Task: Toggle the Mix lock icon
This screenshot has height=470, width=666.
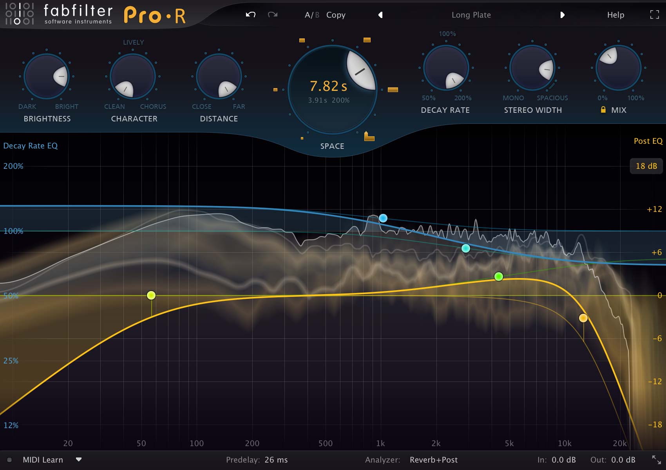Action: (x=603, y=110)
